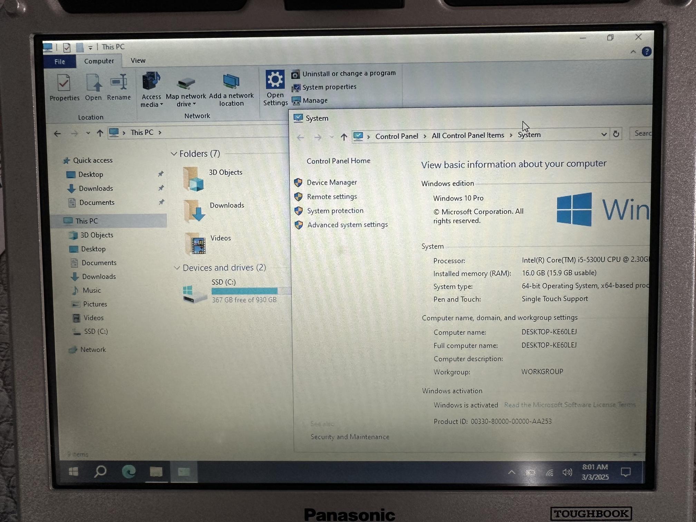Click Add a network location icon
This screenshot has height=522, width=696.
(231, 82)
